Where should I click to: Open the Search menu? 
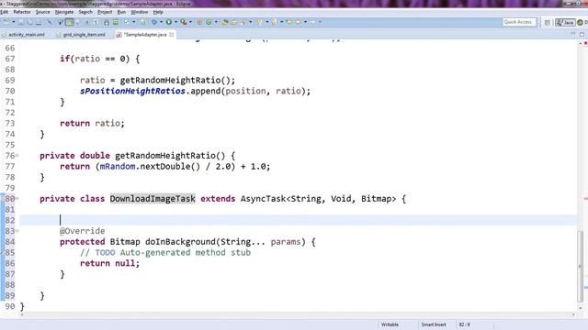[85, 12]
